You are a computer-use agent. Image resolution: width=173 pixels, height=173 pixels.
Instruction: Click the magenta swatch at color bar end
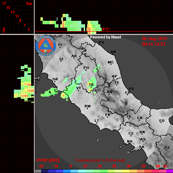click(170, 171)
